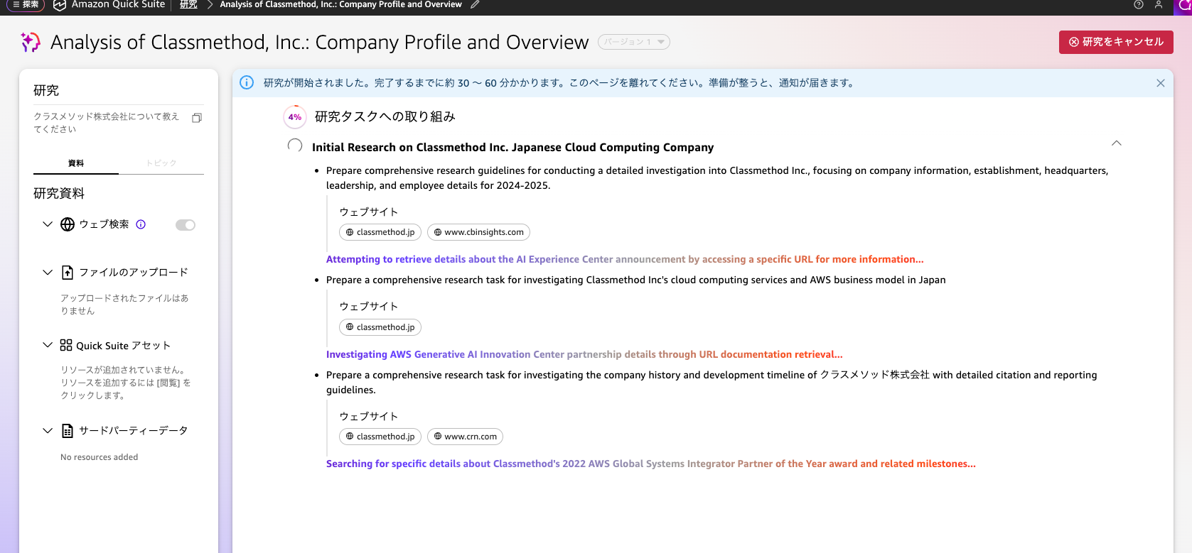Click the ファイルのアップロード label

134,273
